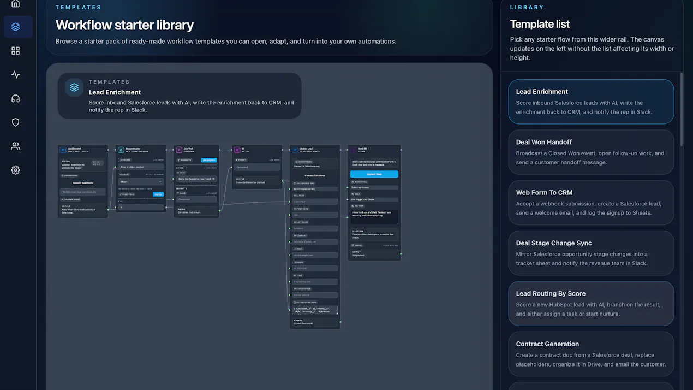Open the shield security icon in sidebar
This screenshot has height=390, width=693.
(15, 122)
